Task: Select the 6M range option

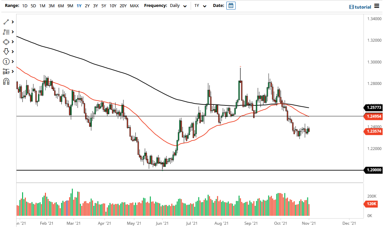Action: coord(61,6)
